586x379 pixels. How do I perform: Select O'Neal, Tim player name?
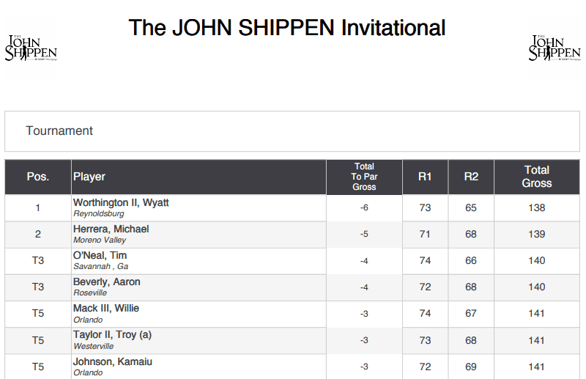tap(100, 256)
